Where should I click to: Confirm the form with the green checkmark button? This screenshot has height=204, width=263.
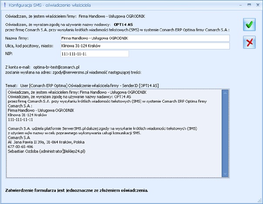point(249,25)
